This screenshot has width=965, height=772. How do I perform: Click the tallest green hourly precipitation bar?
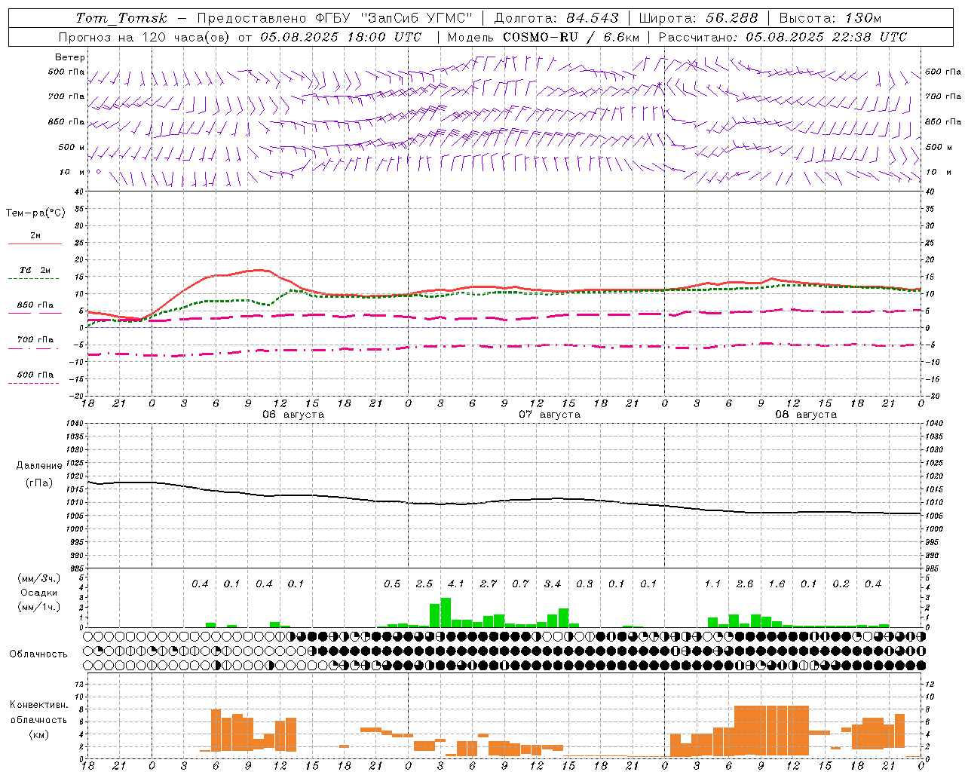(x=446, y=612)
